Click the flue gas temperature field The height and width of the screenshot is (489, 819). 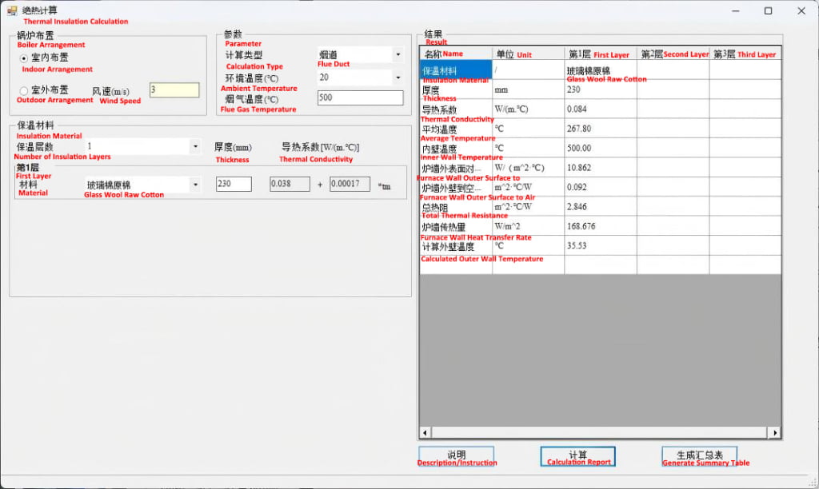point(360,98)
